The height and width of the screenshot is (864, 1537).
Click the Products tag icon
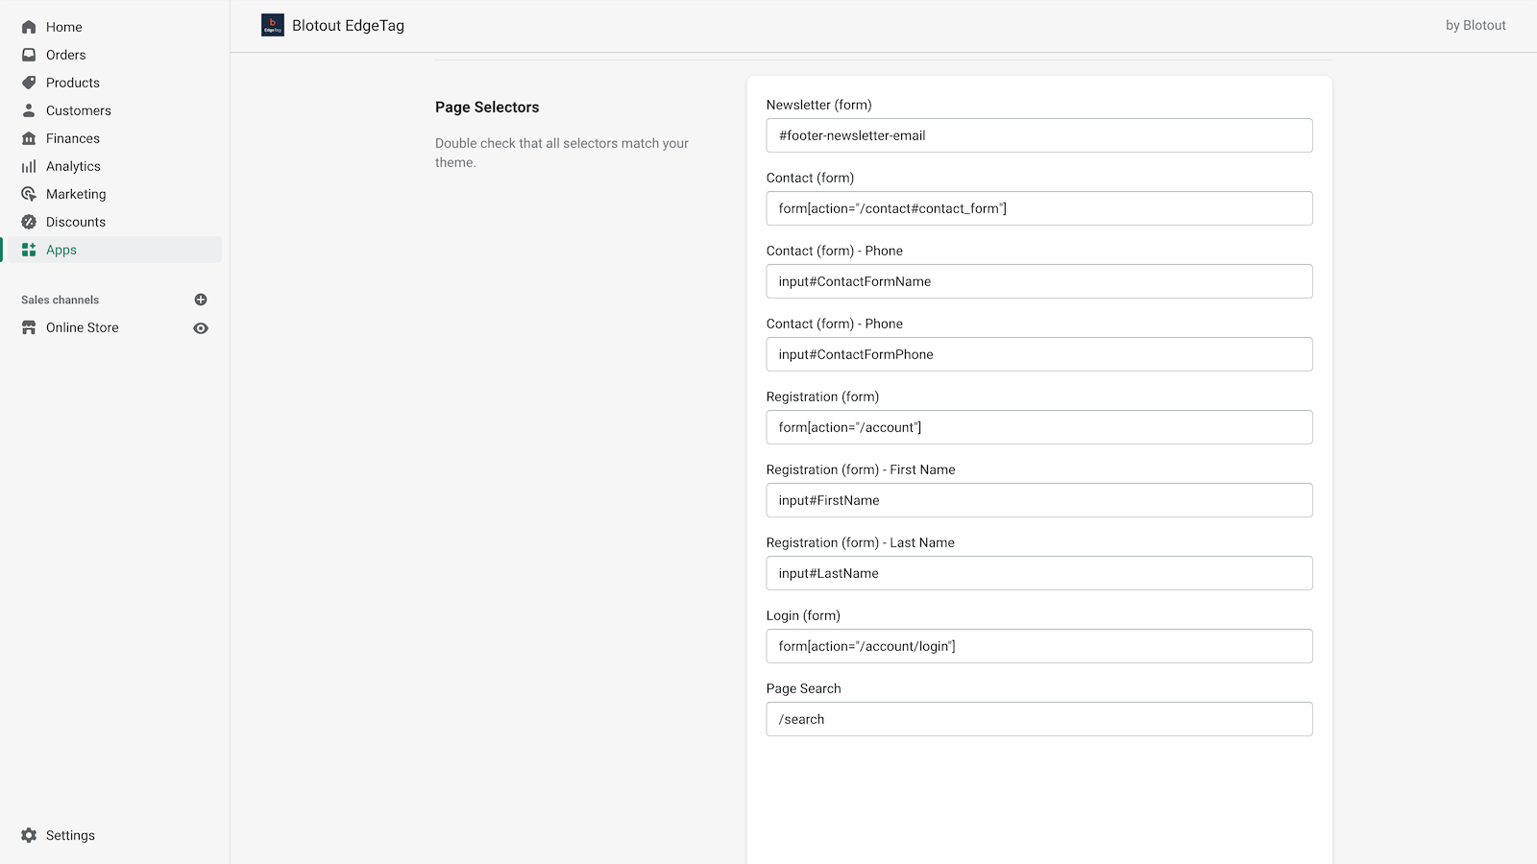click(x=29, y=83)
